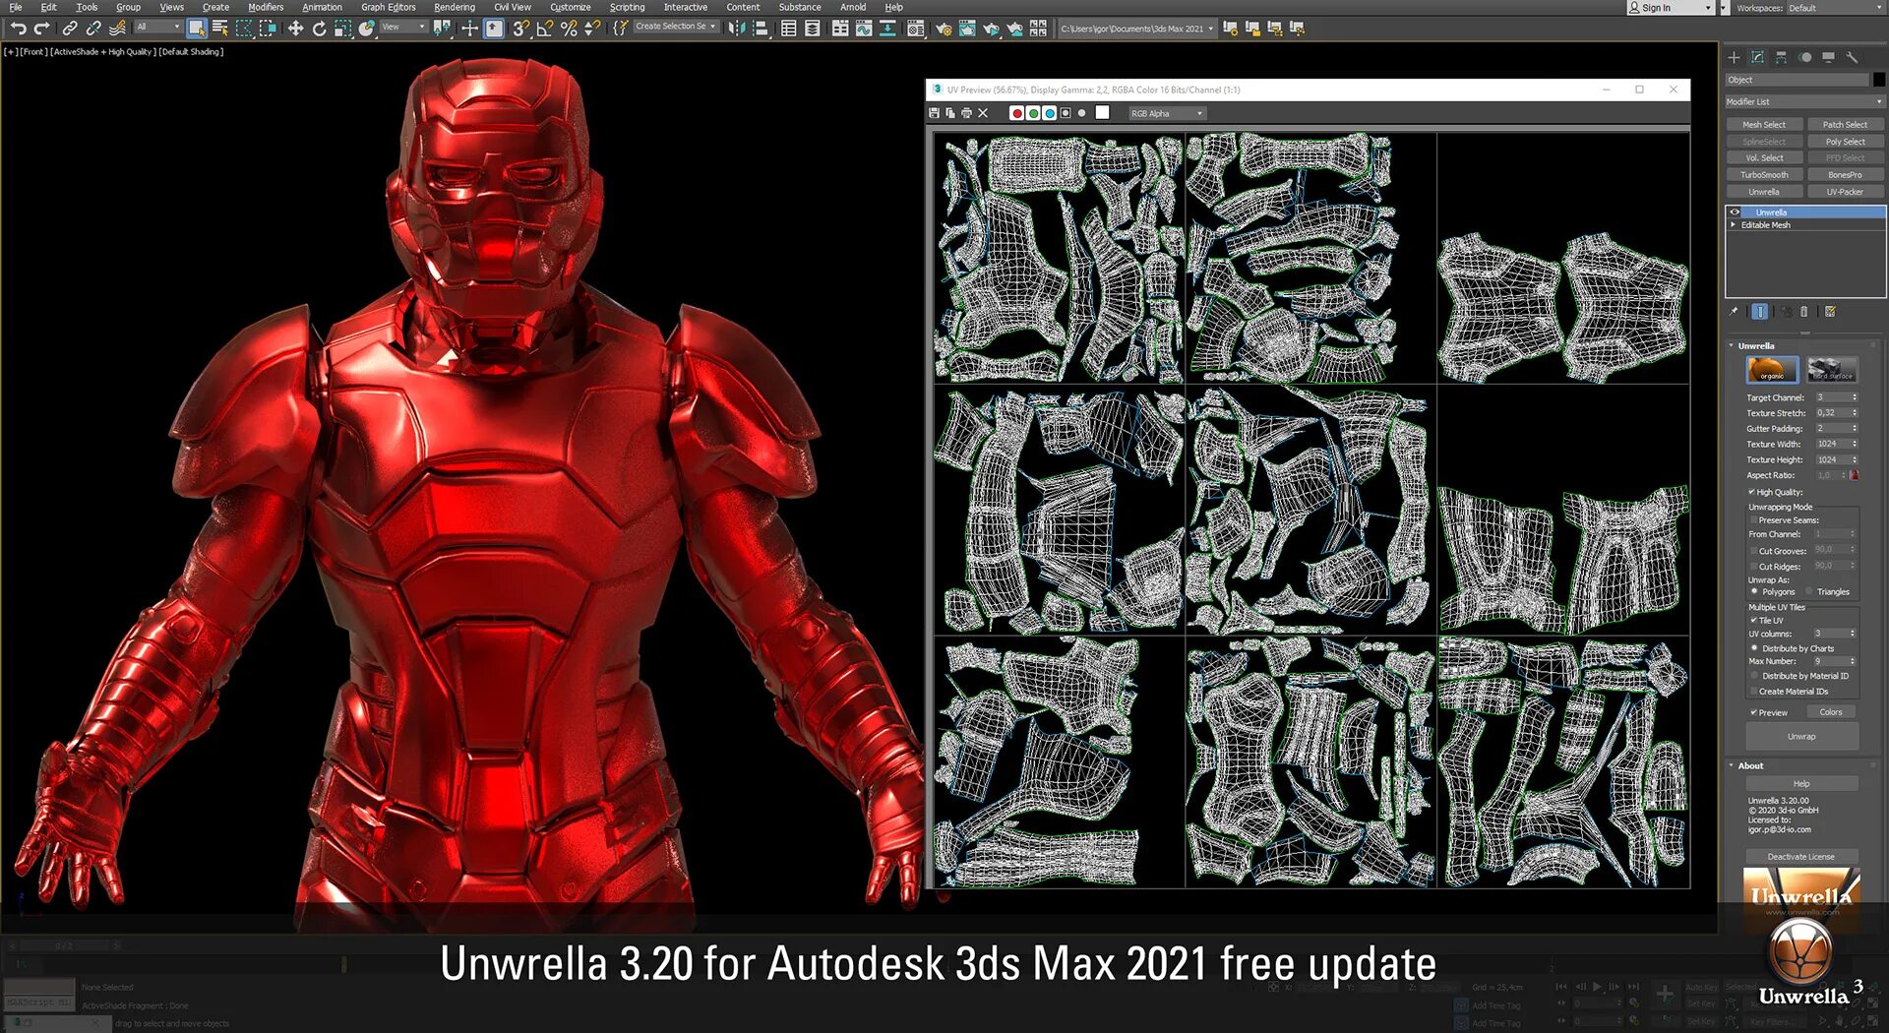Add a TurboSmooth modifier
Screen dimensions: 1889x1033
tap(1764, 175)
